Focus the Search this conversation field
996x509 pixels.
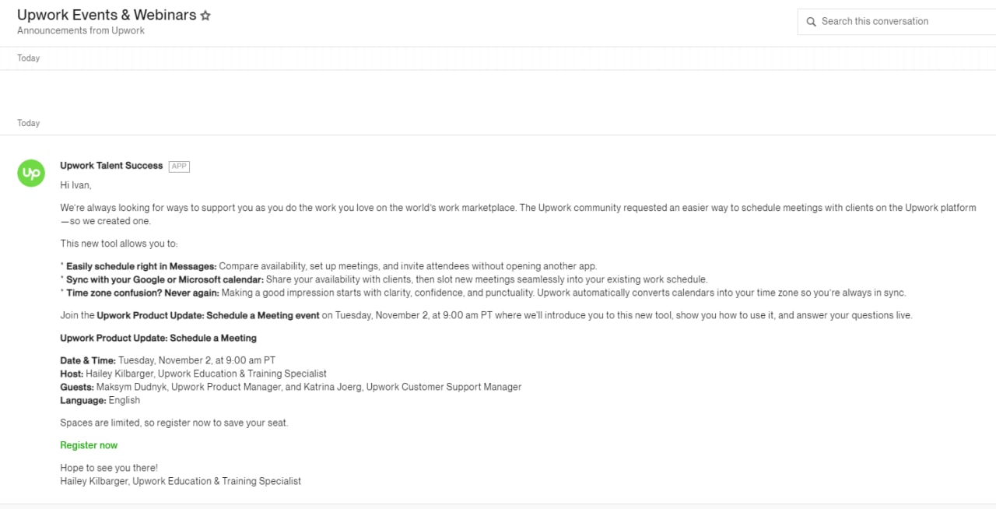coord(896,22)
